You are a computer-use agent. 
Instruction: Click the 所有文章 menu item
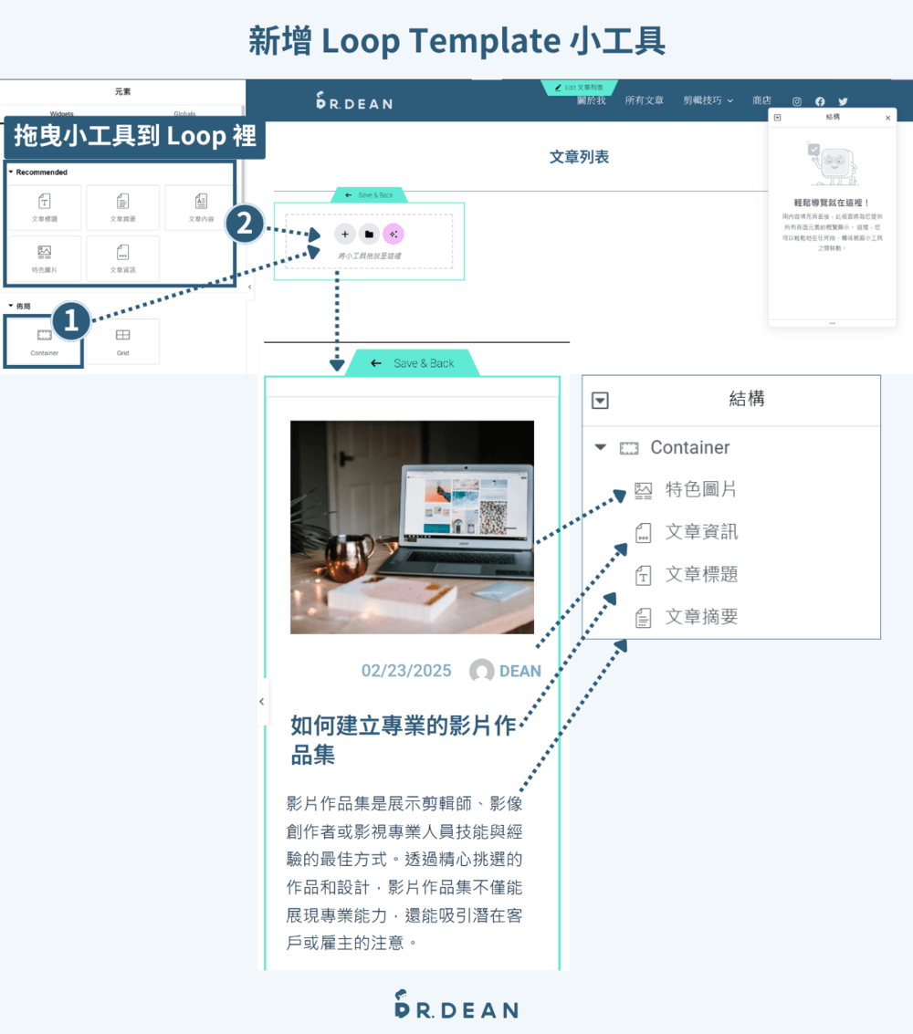(x=645, y=99)
